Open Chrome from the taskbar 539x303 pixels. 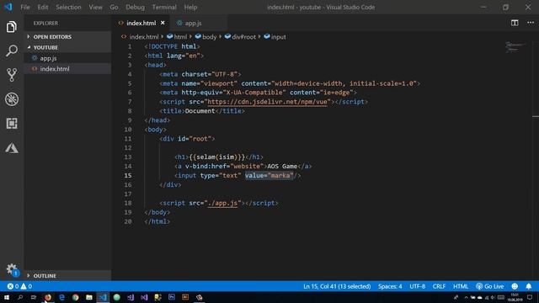(76, 297)
